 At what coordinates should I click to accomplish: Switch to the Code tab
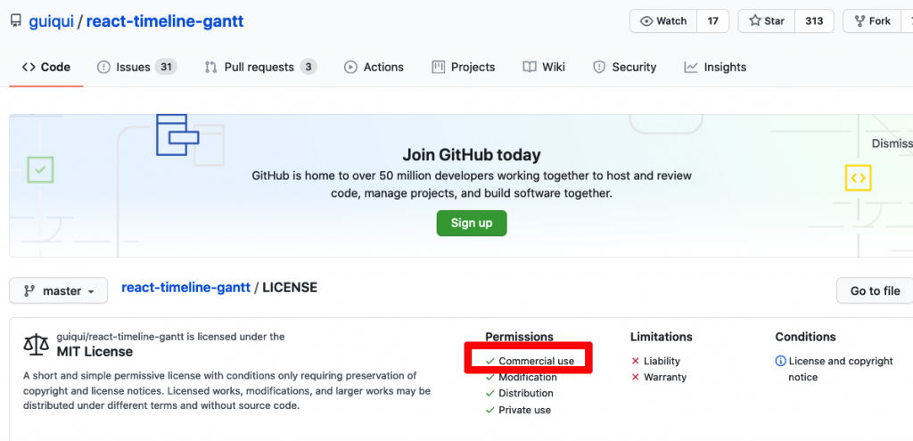coord(46,67)
